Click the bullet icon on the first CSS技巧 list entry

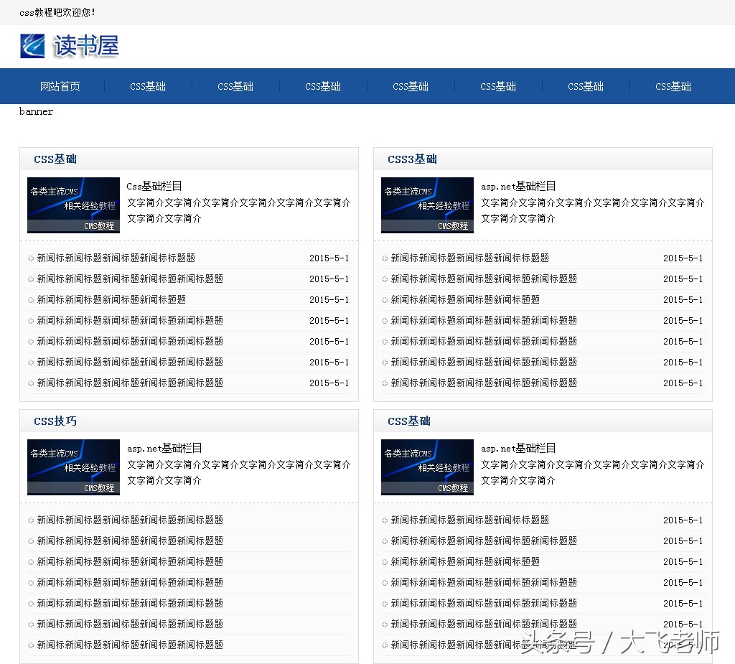click(30, 520)
